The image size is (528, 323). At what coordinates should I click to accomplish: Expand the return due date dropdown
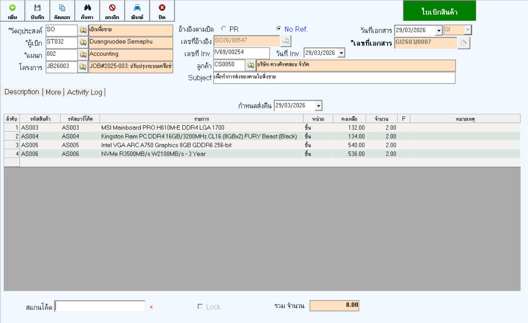point(318,106)
